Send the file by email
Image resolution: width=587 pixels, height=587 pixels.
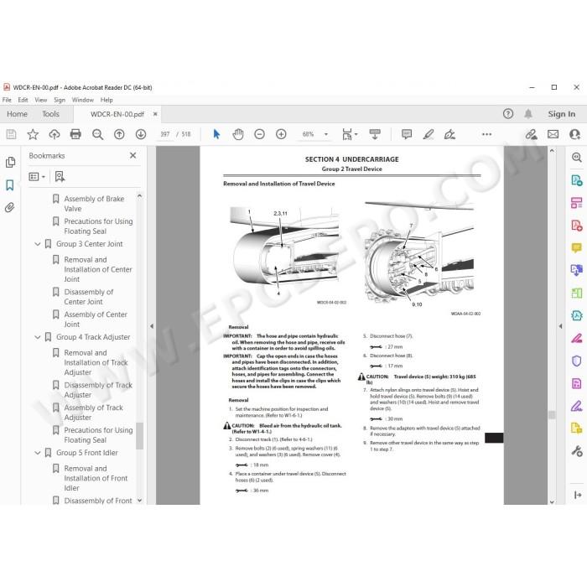tap(553, 134)
